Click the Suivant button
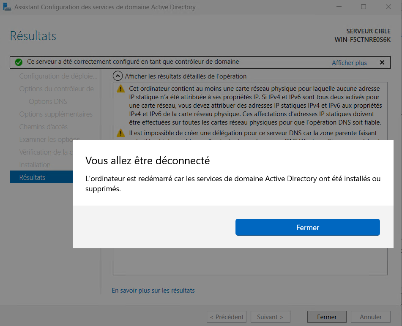The height and width of the screenshot is (326, 402). click(x=270, y=317)
